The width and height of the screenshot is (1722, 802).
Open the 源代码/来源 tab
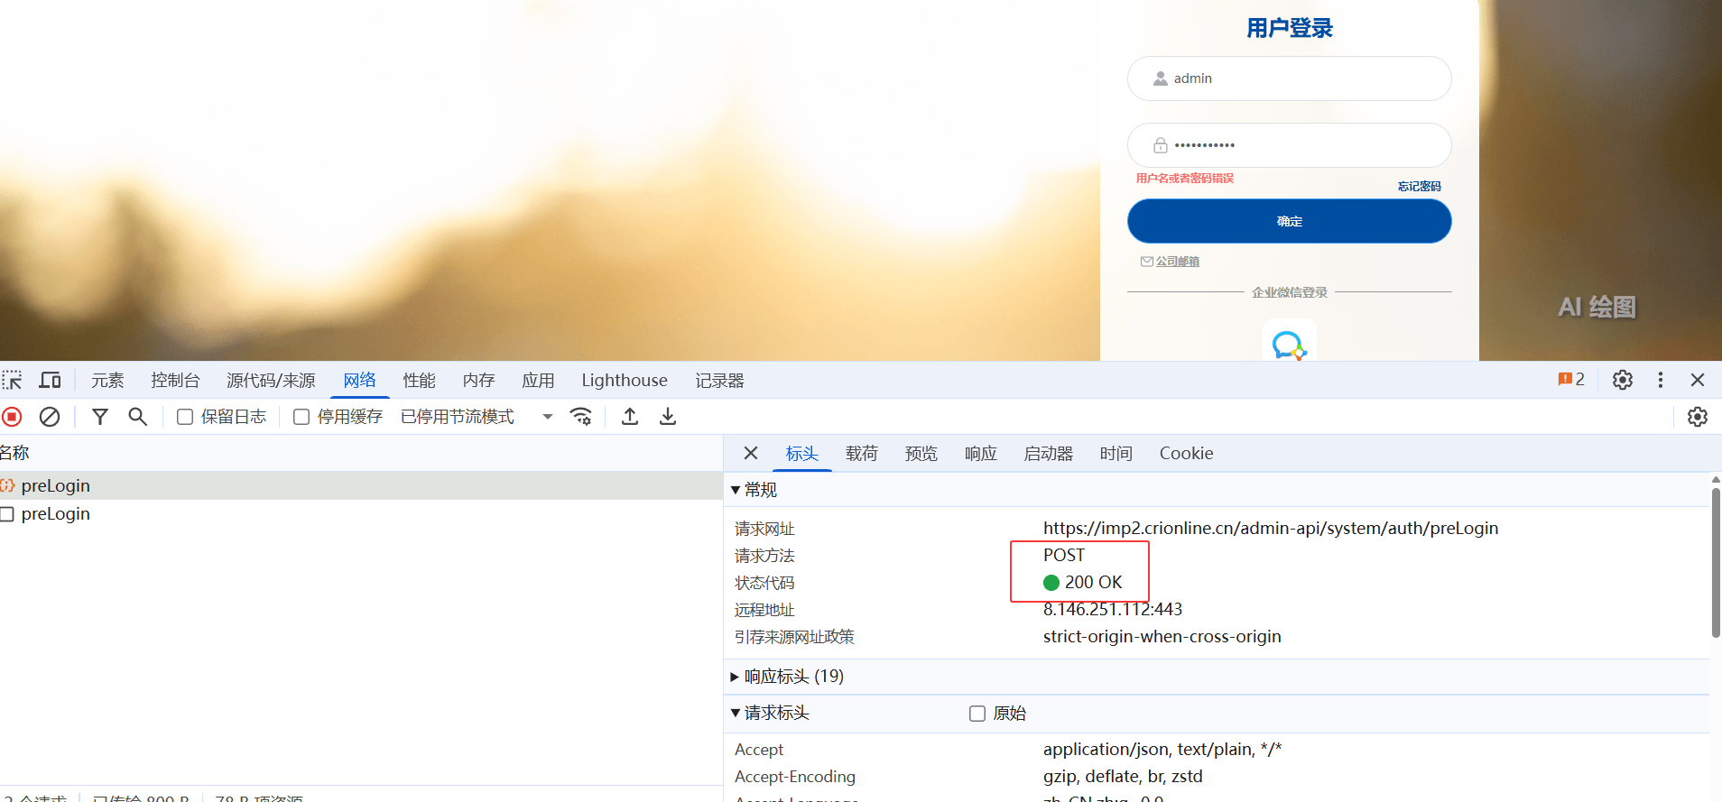tap(271, 381)
